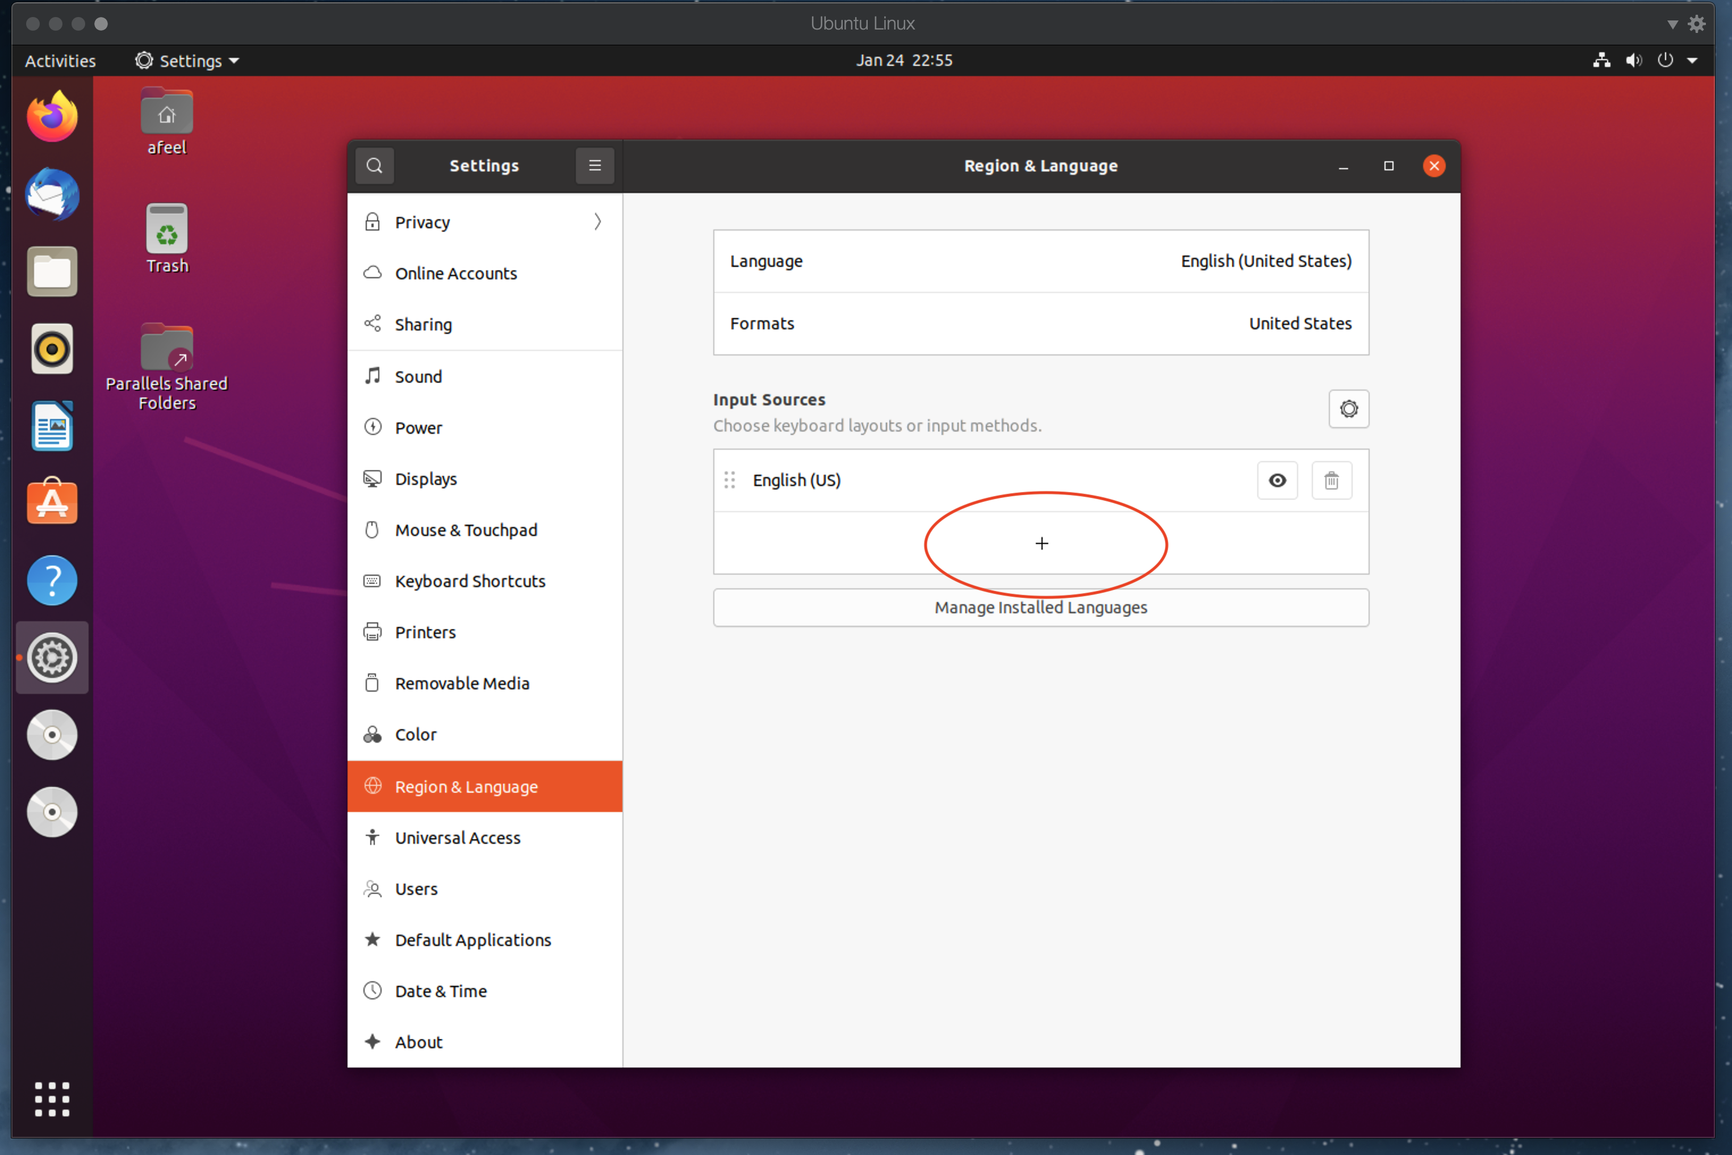This screenshot has width=1732, height=1155.
Task: Preview English (US) keyboard layout eye
Action: [x=1277, y=480]
